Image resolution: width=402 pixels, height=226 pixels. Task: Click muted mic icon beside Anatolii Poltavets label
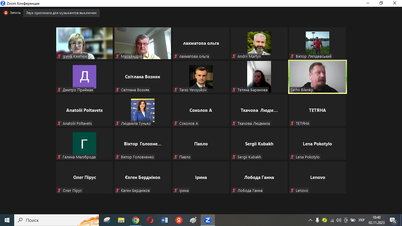click(59, 124)
